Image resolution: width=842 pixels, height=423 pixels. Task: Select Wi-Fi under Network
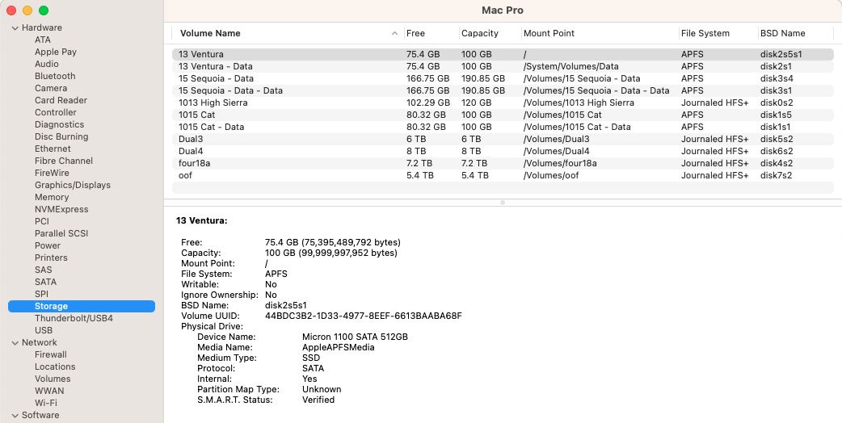click(45, 403)
